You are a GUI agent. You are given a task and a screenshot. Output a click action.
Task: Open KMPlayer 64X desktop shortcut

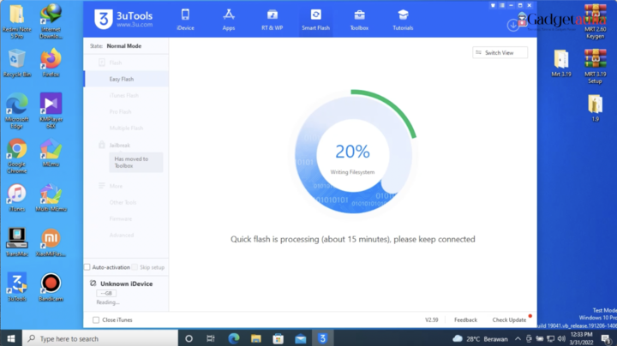51,111
